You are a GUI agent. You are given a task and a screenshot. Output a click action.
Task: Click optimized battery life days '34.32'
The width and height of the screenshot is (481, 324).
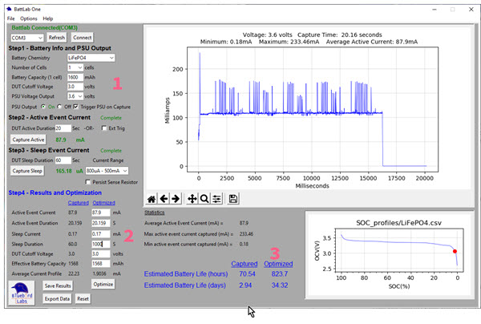tap(280, 285)
